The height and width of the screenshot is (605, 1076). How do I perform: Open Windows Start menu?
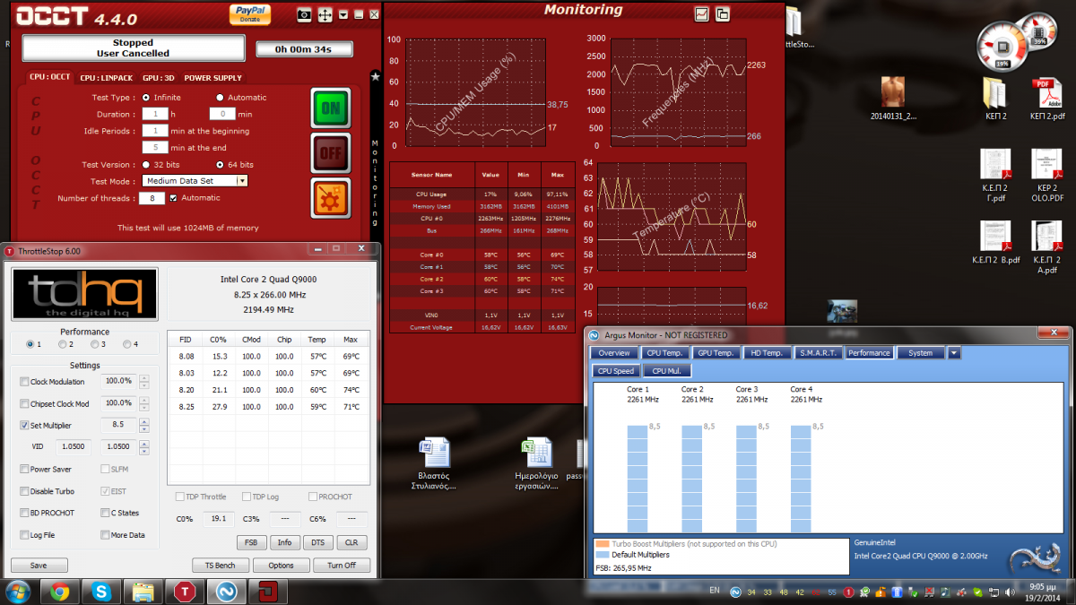click(19, 591)
